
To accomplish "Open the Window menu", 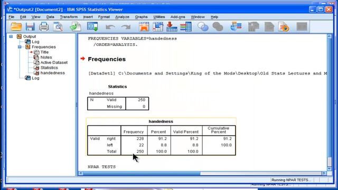I will click(198, 17).
